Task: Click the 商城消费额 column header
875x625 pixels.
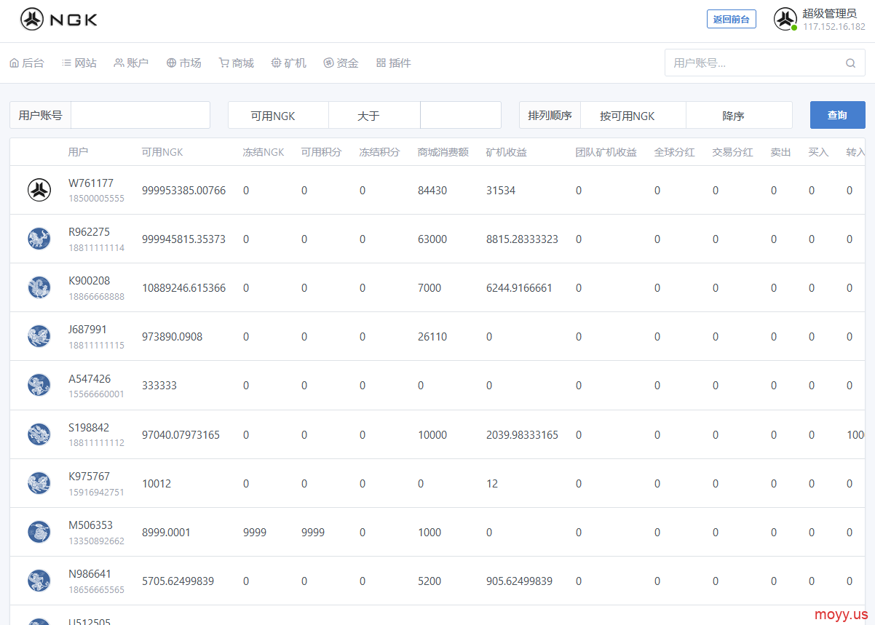Action: [443, 152]
